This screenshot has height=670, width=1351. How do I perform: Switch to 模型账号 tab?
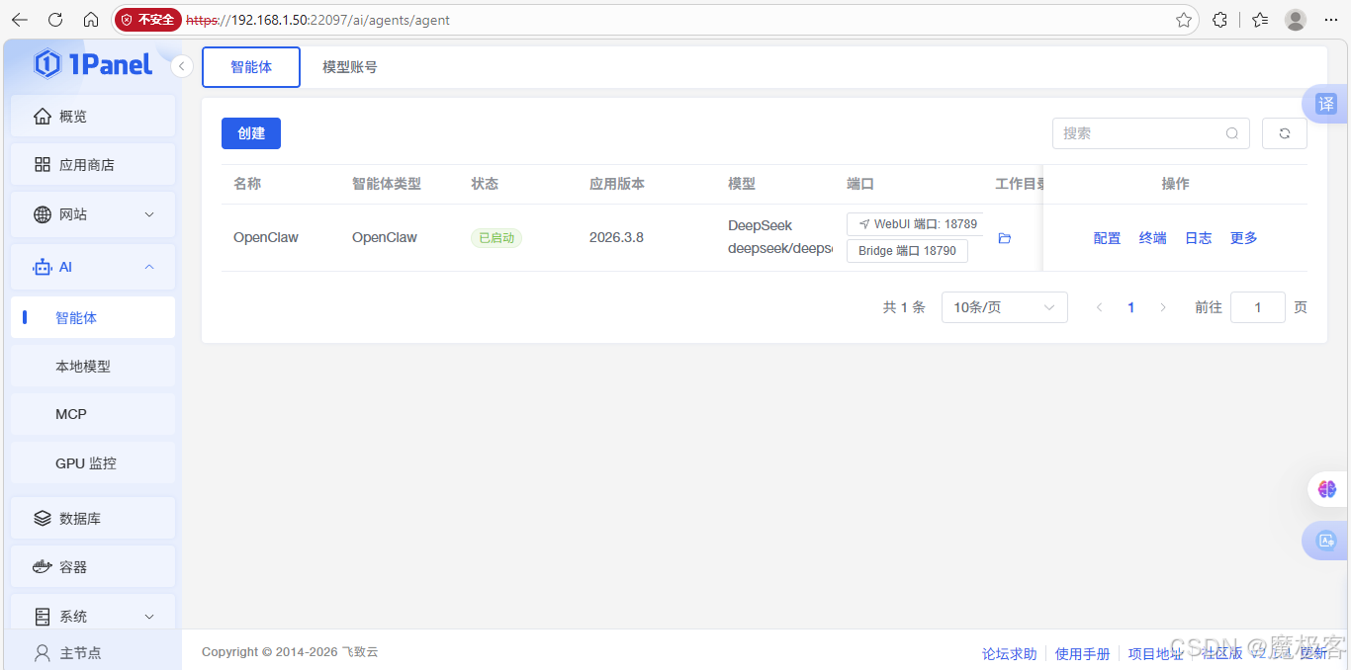point(350,67)
